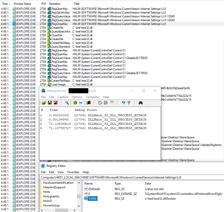This screenshot has width=224, height=212.
Task: Click the Operation column header
Action: click(60, 4)
